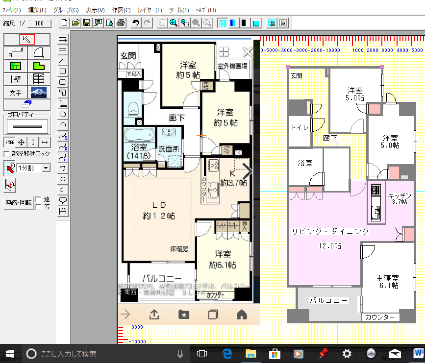
Task: Select the green room layout tool
Action: 15,66
